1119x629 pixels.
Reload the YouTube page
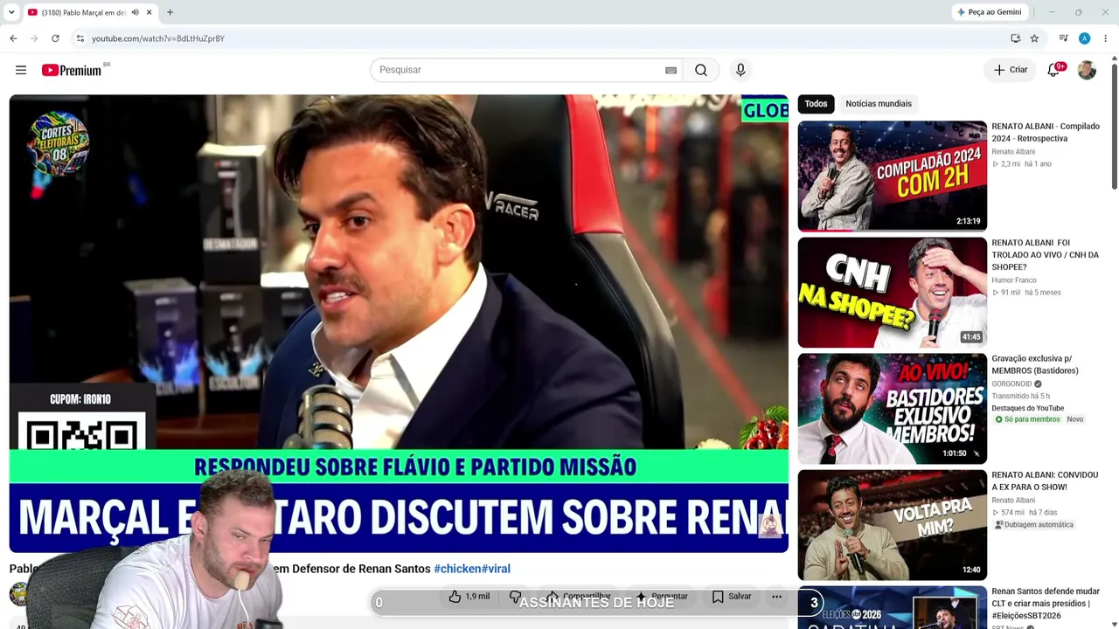[55, 38]
